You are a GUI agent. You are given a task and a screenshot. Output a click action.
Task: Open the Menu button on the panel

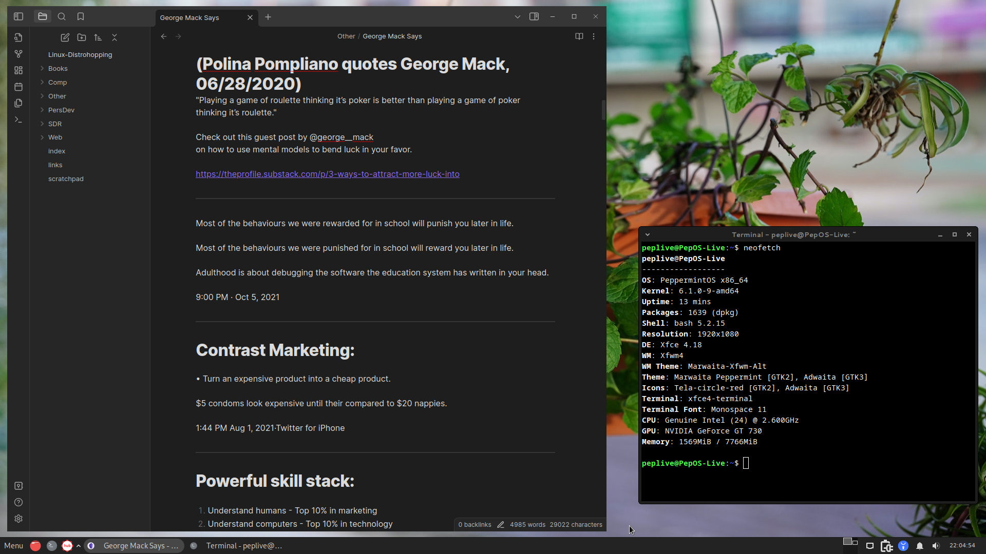[14, 546]
